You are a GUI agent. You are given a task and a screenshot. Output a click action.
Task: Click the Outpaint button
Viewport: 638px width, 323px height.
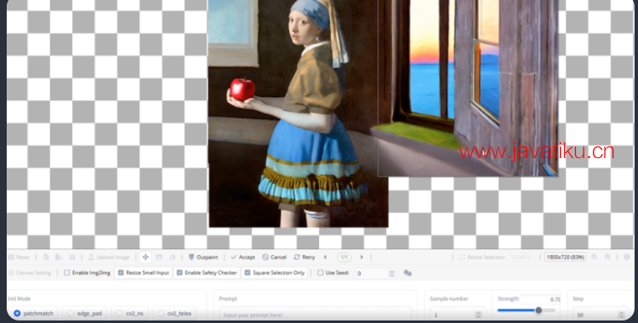tap(203, 257)
